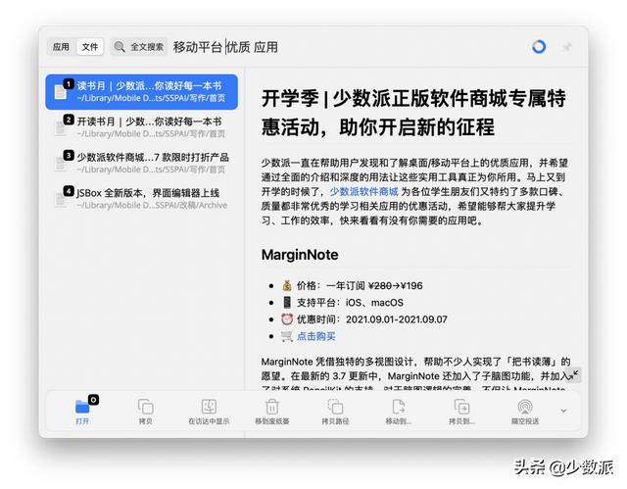
Task: Select result 2 开读书月 | 少数
Action: [x=141, y=127]
